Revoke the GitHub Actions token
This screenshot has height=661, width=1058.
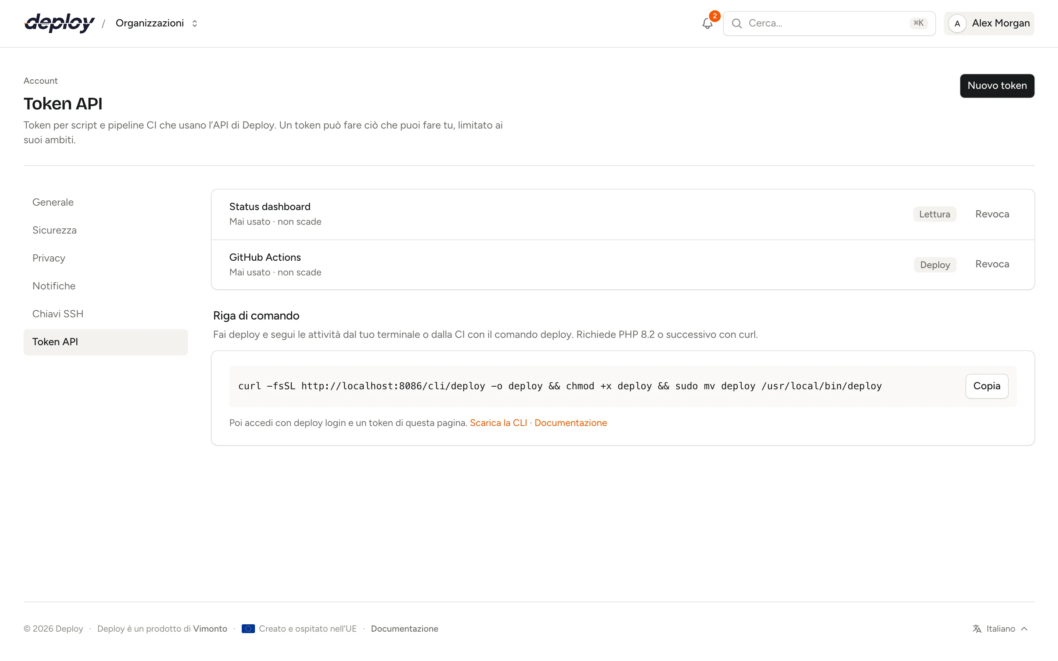[992, 264]
